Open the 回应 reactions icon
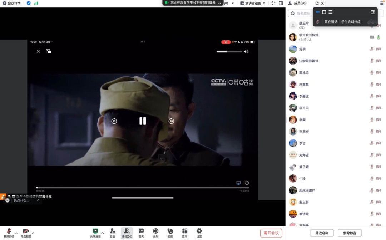Viewport: 386px width, 240px height. [x=170, y=232]
